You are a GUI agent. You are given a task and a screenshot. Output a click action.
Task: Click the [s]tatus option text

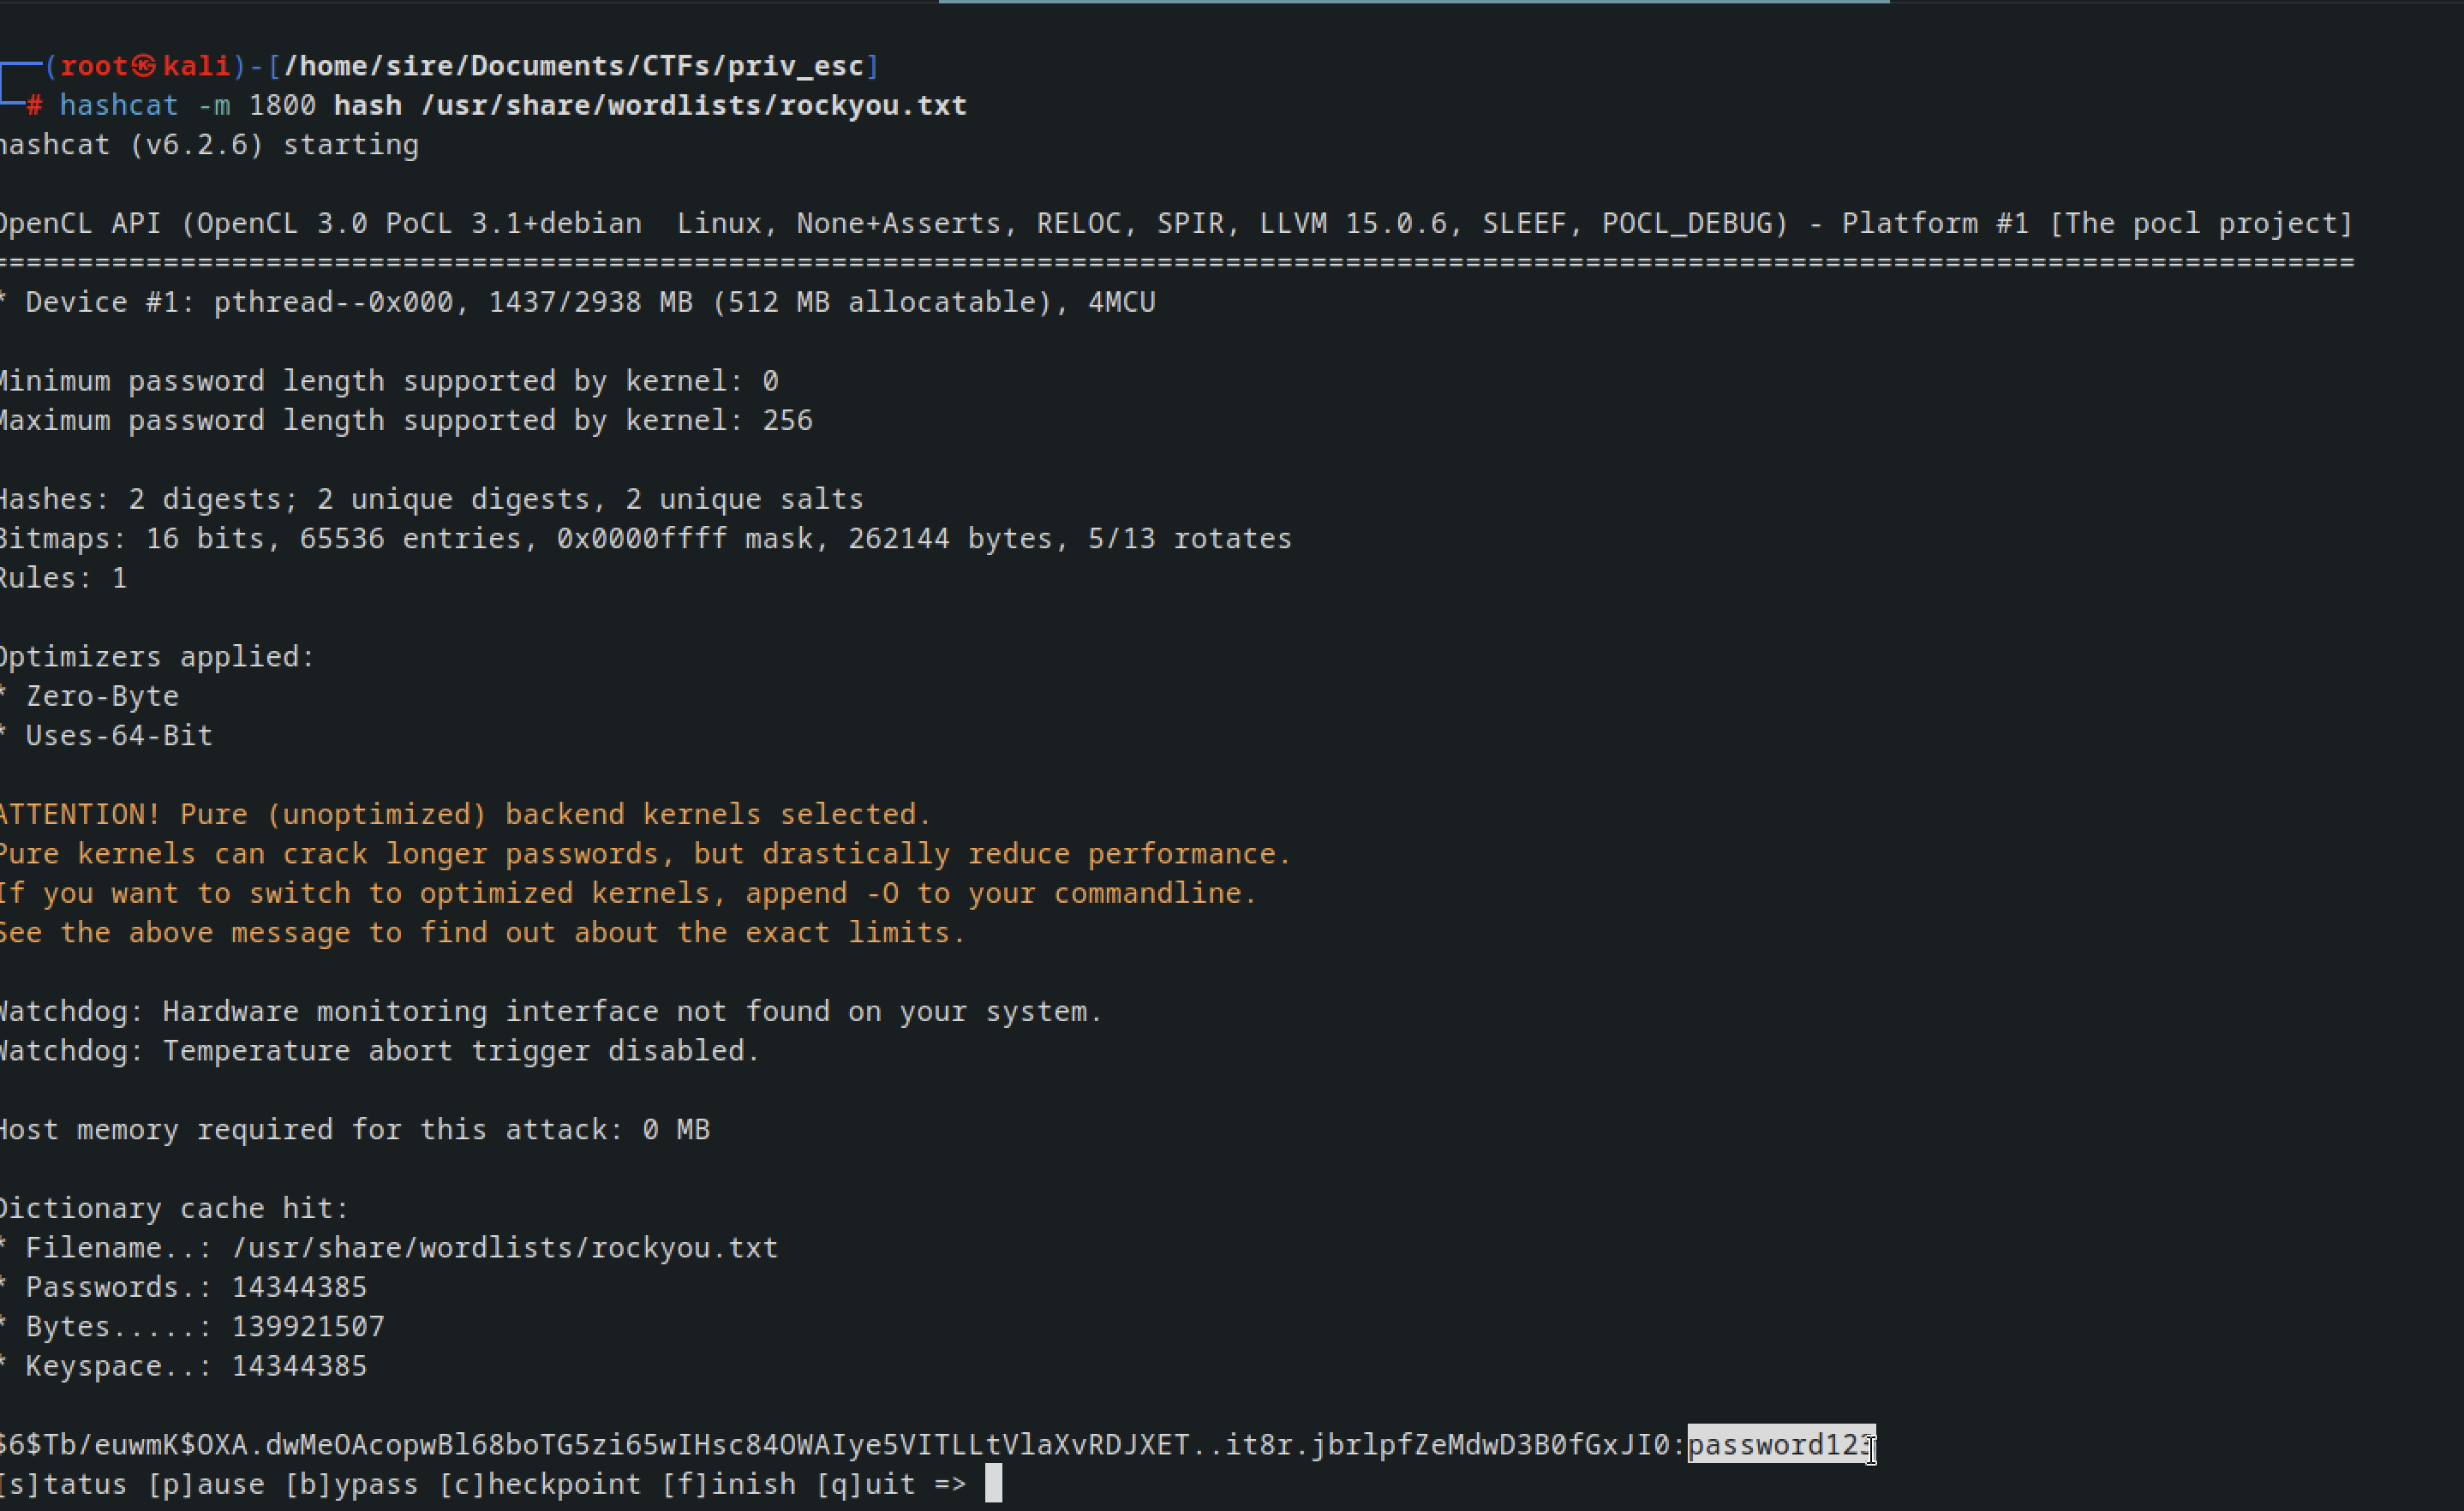pyautogui.click(x=63, y=1484)
